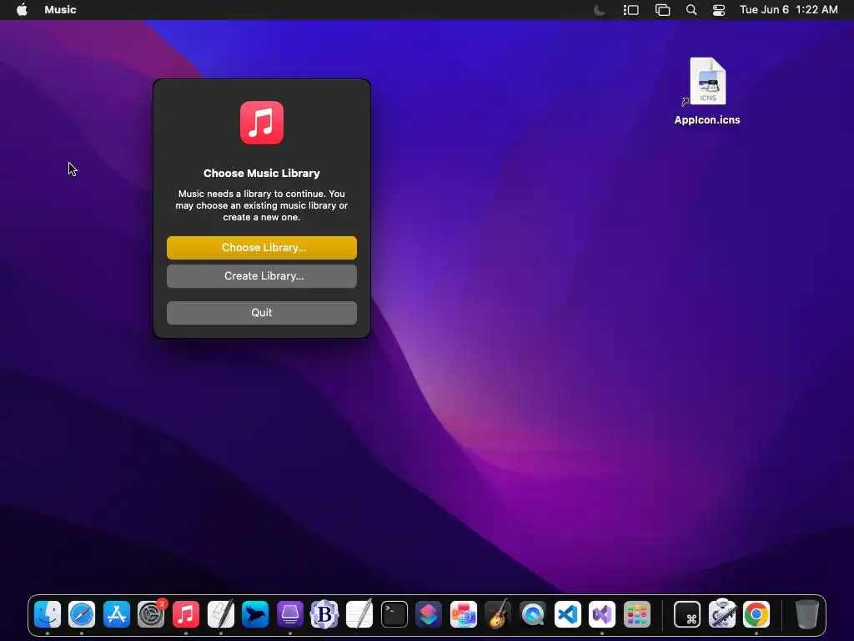The height and width of the screenshot is (641, 854).
Task: Open Control Center from menu bar
Action: click(719, 10)
